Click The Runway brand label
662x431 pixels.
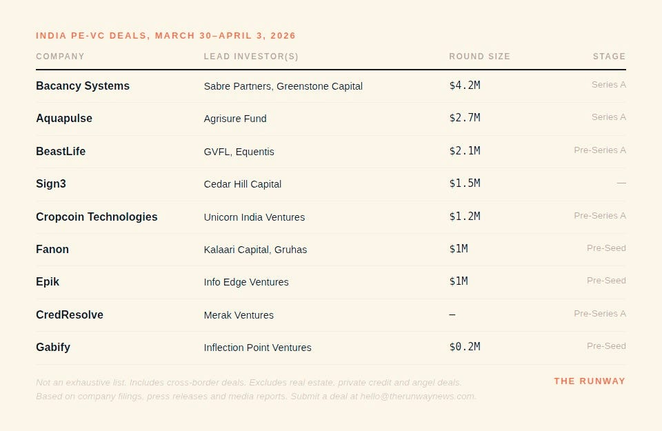pyautogui.click(x=590, y=381)
